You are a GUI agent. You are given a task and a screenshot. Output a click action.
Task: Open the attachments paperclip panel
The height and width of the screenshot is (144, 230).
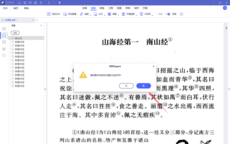pos(4,49)
